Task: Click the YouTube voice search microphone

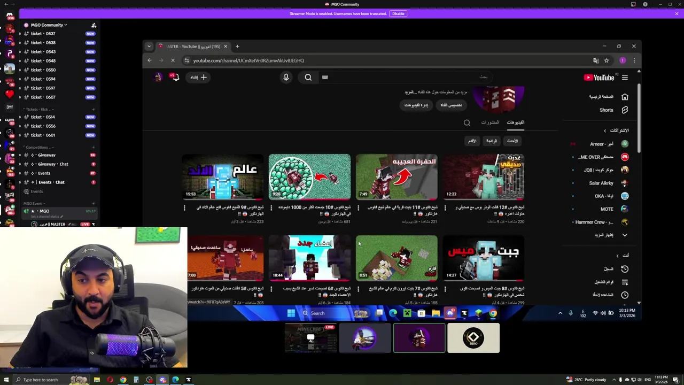Action: click(x=286, y=77)
